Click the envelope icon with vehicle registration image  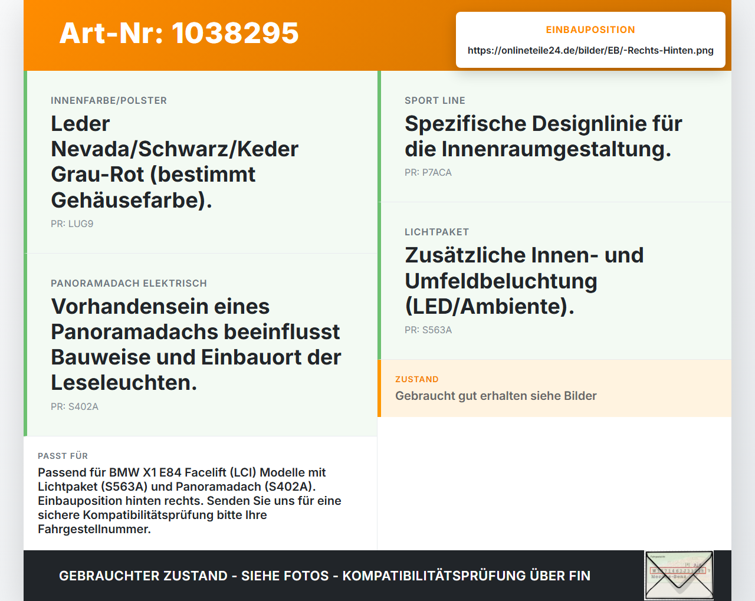[679, 575]
